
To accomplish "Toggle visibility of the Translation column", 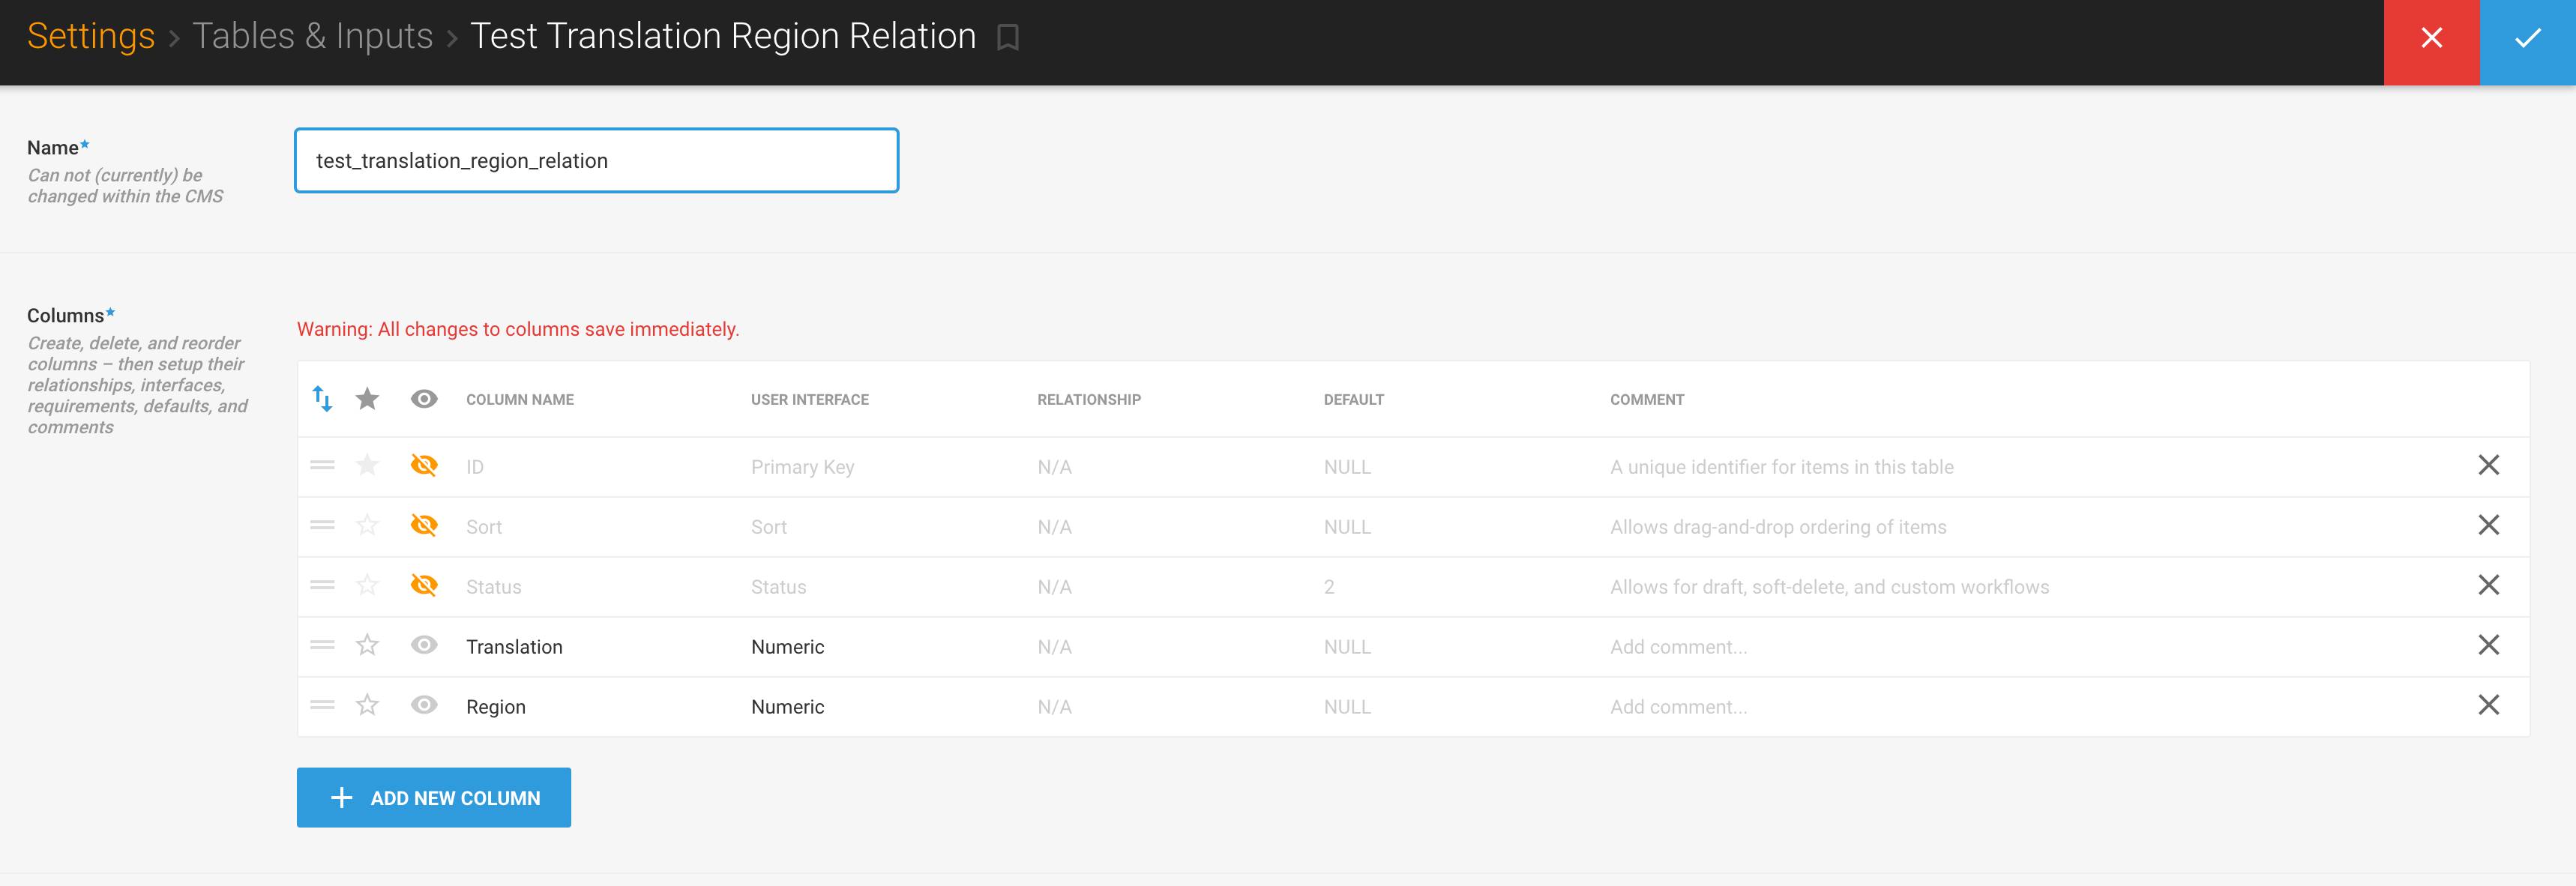I will [x=424, y=646].
